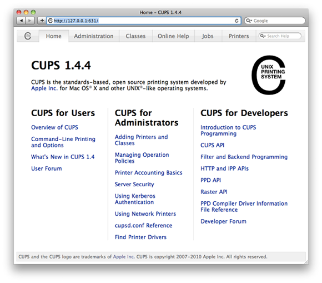The image size is (322, 283).
Task: Visit Developer Forum link
Action: coord(223,221)
